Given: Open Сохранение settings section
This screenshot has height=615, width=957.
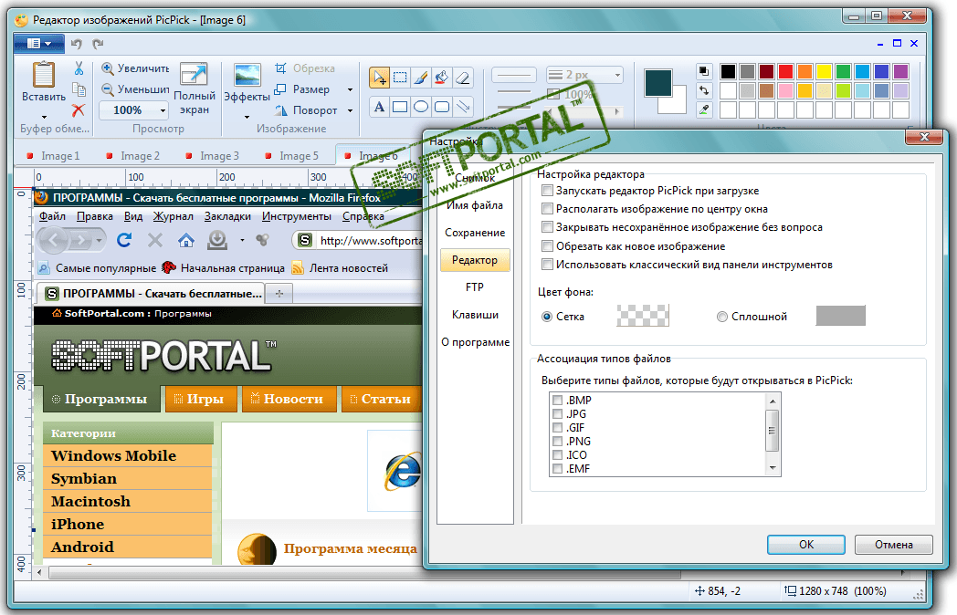Looking at the screenshot, I should tap(475, 233).
